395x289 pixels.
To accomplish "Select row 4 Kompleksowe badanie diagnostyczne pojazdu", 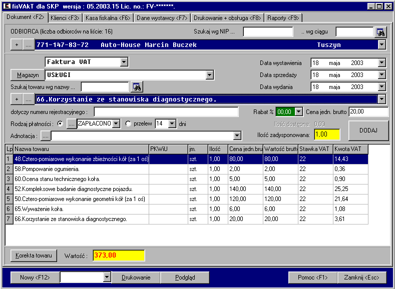I will pos(80,188).
